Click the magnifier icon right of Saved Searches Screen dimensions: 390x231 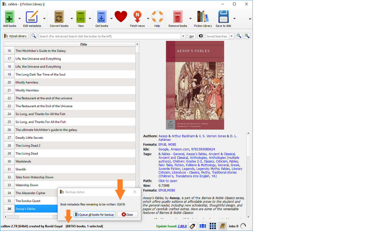point(239,36)
